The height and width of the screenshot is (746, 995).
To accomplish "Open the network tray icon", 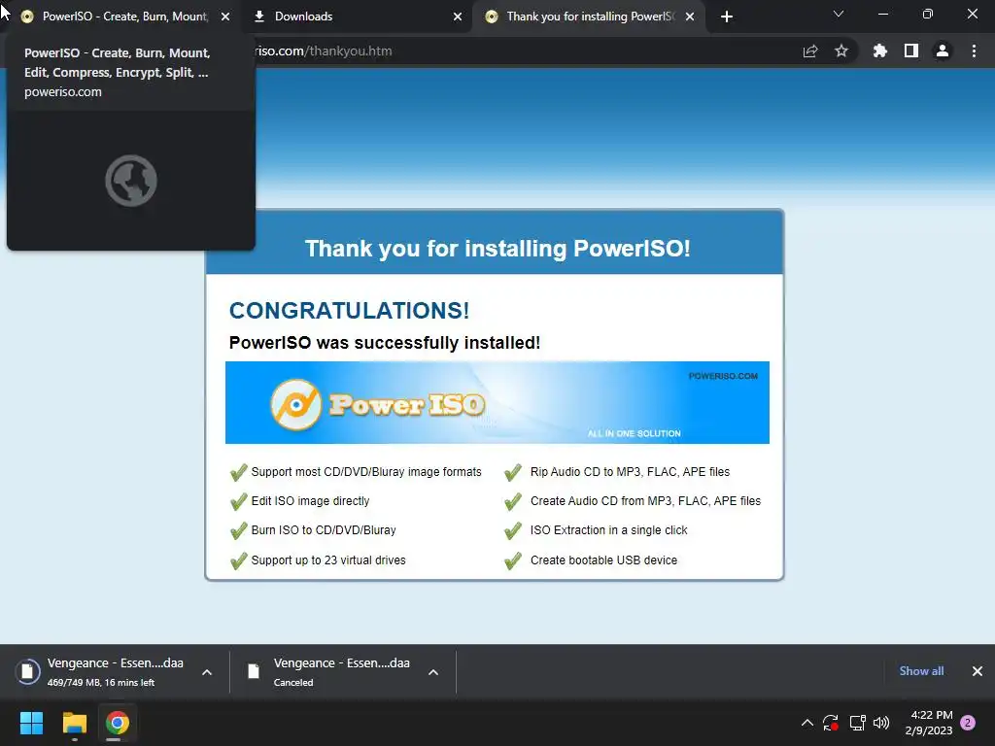I will click(857, 723).
